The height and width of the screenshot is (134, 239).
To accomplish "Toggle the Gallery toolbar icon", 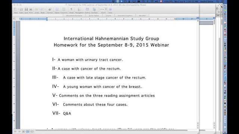I will 87,9.
